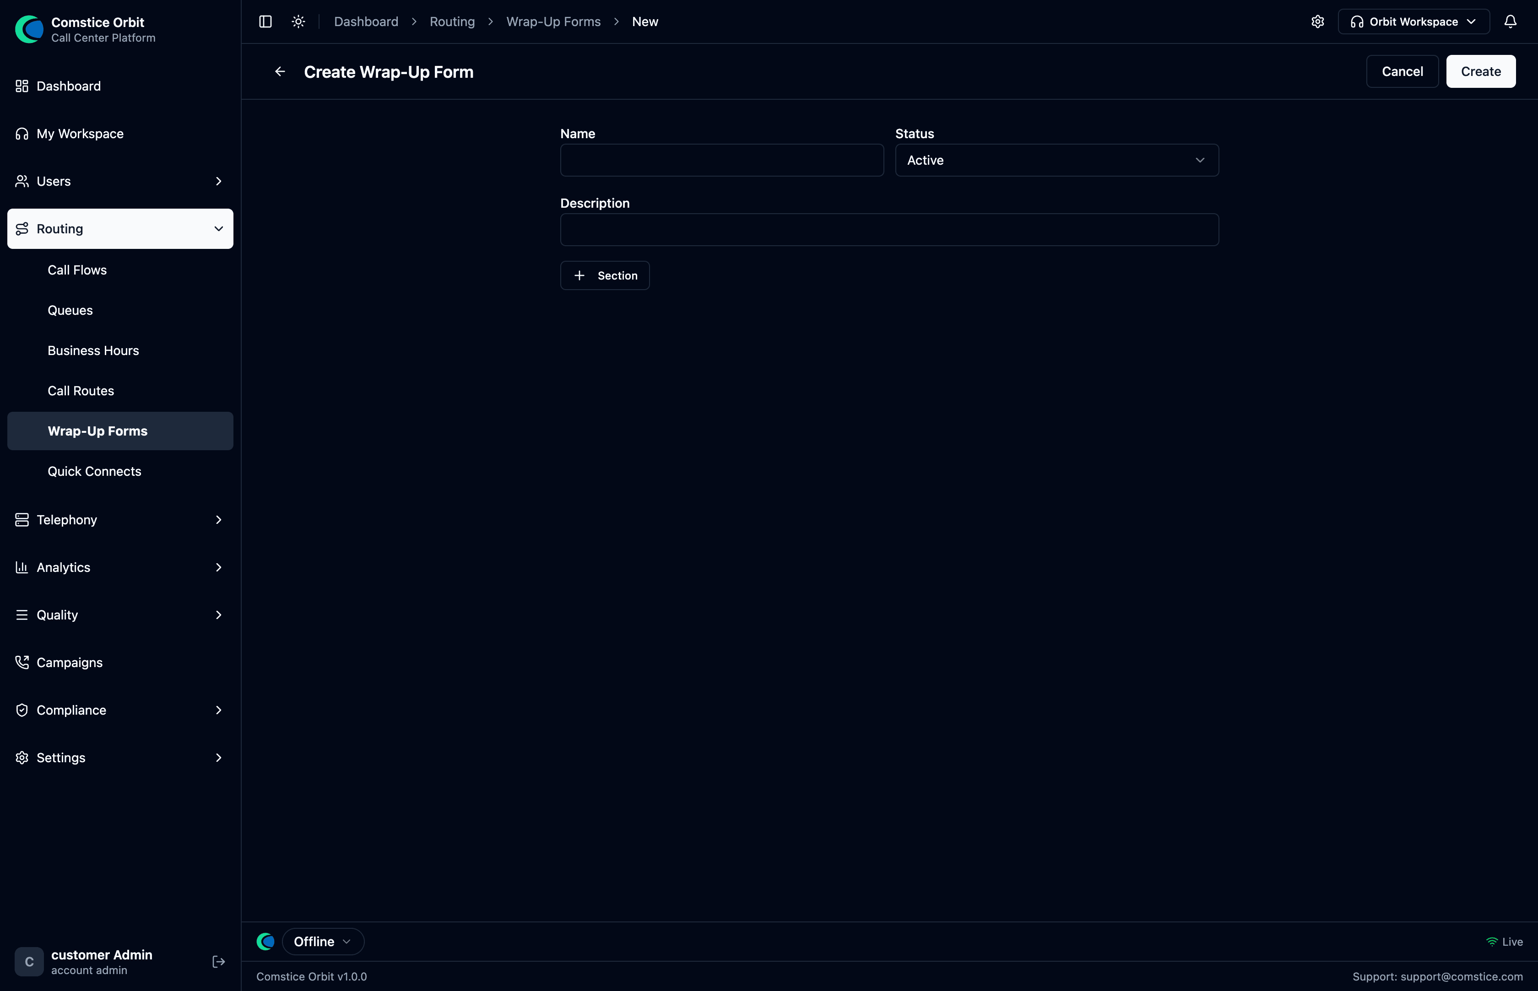Add a new Section
The height and width of the screenshot is (991, 1538).
click(605, 275)
